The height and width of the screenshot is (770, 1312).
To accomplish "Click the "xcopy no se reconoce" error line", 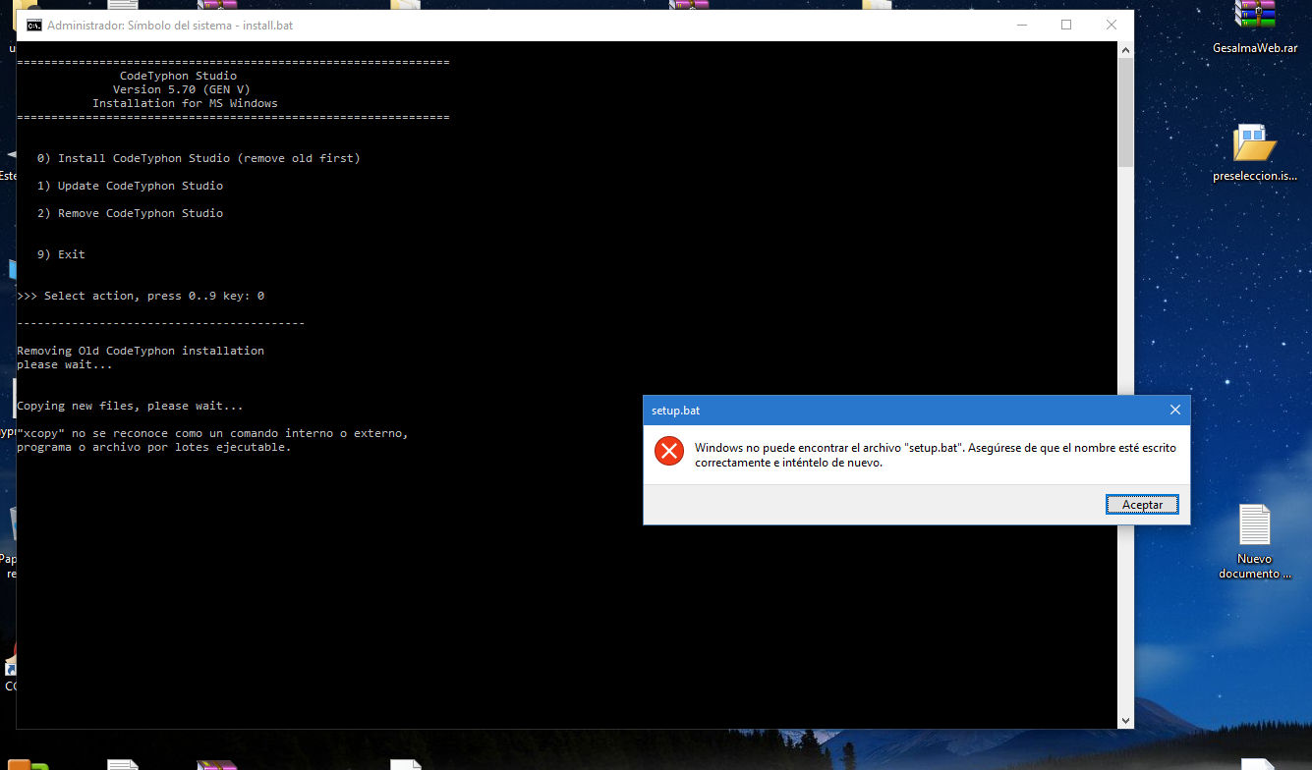I will point(212,433).
